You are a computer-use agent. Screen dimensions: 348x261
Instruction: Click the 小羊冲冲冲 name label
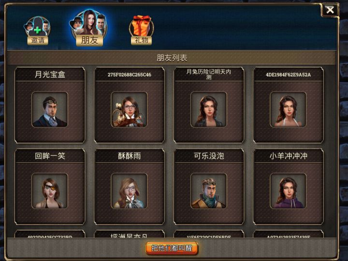[x=288, y=156]
